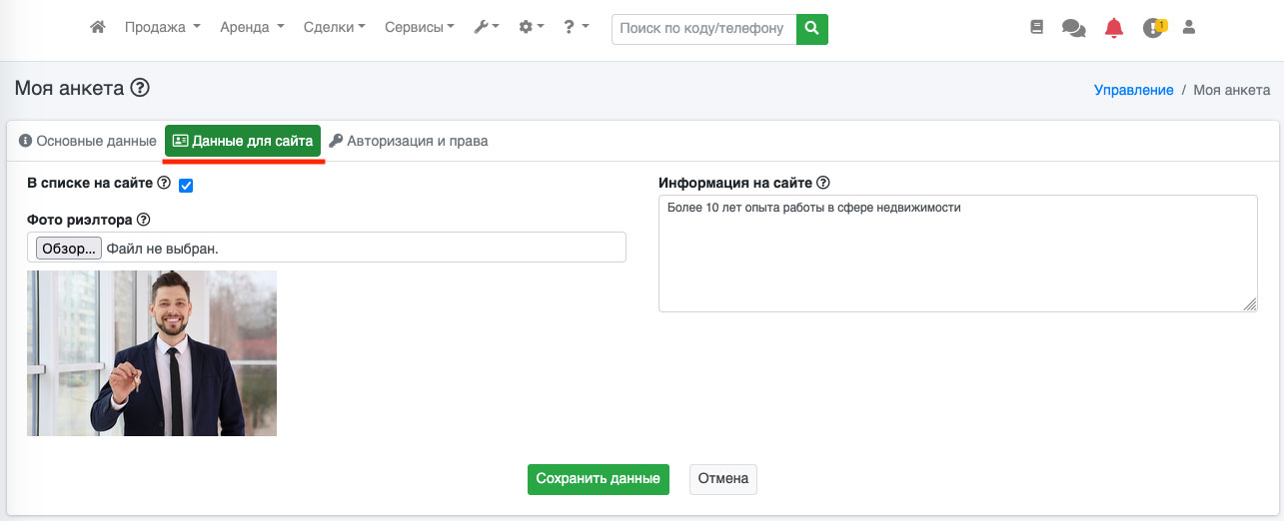Open the chat messages icon
Image resolution: width=1284 pixels, height=521 pixels.
pyautogui.click(x=1073, y=29)
